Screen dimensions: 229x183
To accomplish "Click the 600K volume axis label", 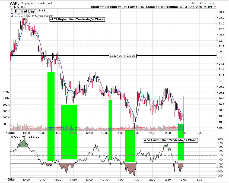I will (6, 111).
